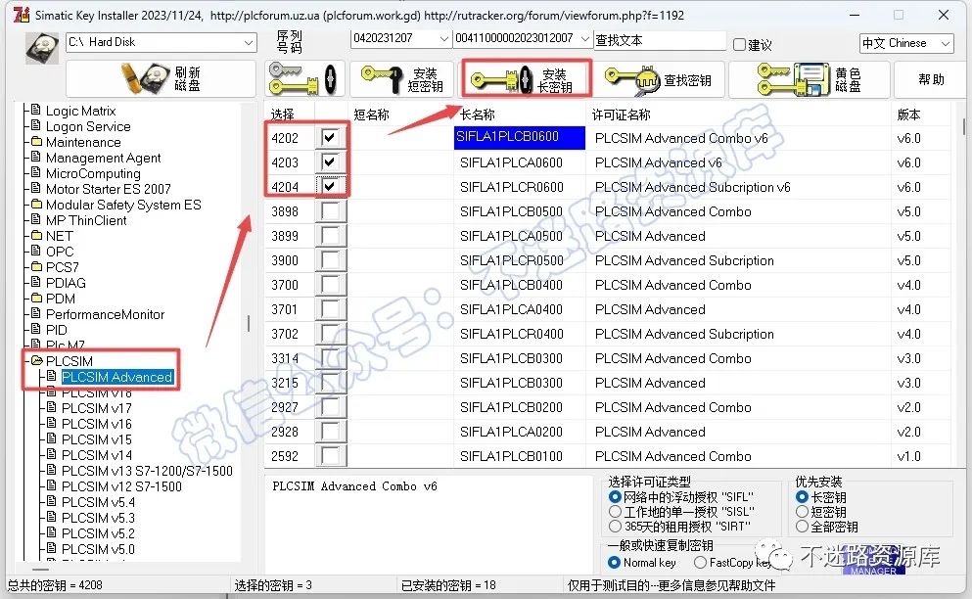The image size is (972, 599).
Task: Check the key 3899 checkbox
Action: pos(330,236)
